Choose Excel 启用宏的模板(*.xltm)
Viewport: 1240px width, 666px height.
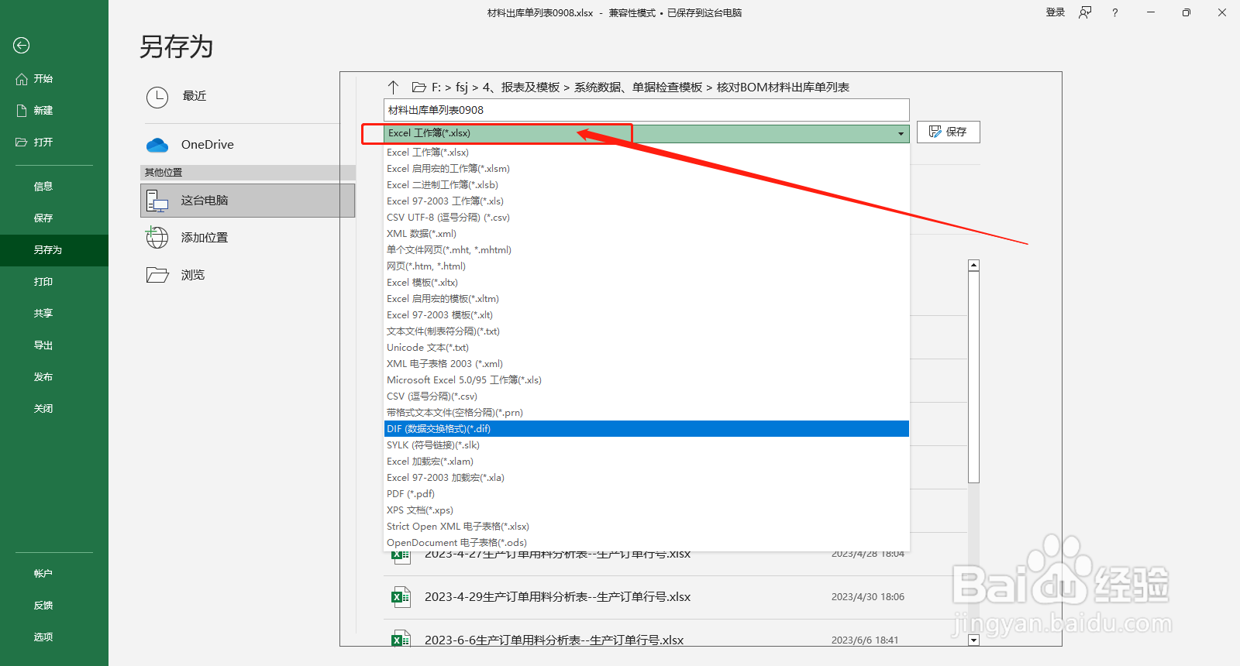646,299
